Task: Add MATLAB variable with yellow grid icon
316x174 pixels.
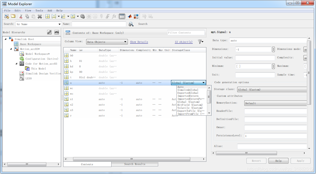Action: click(x=47, y=16)
